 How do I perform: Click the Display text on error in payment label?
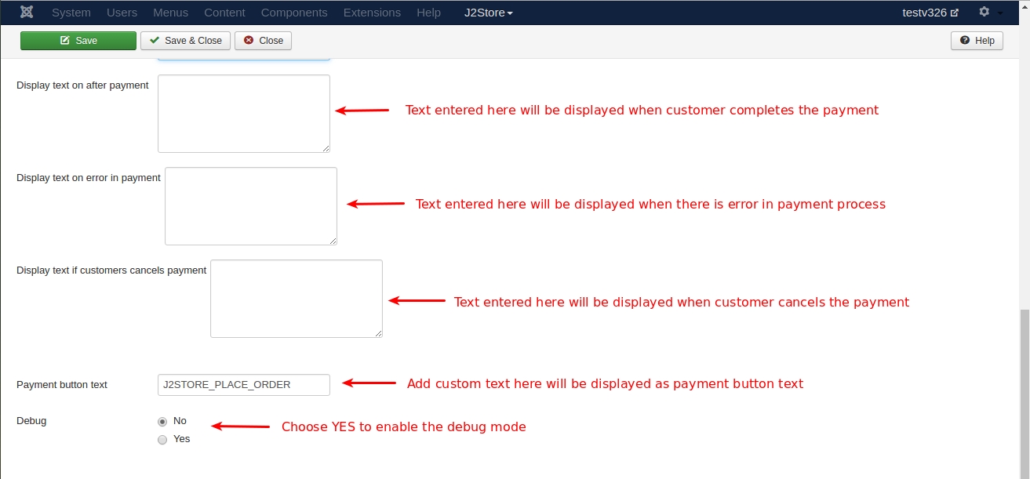click(x=89, y=178)
